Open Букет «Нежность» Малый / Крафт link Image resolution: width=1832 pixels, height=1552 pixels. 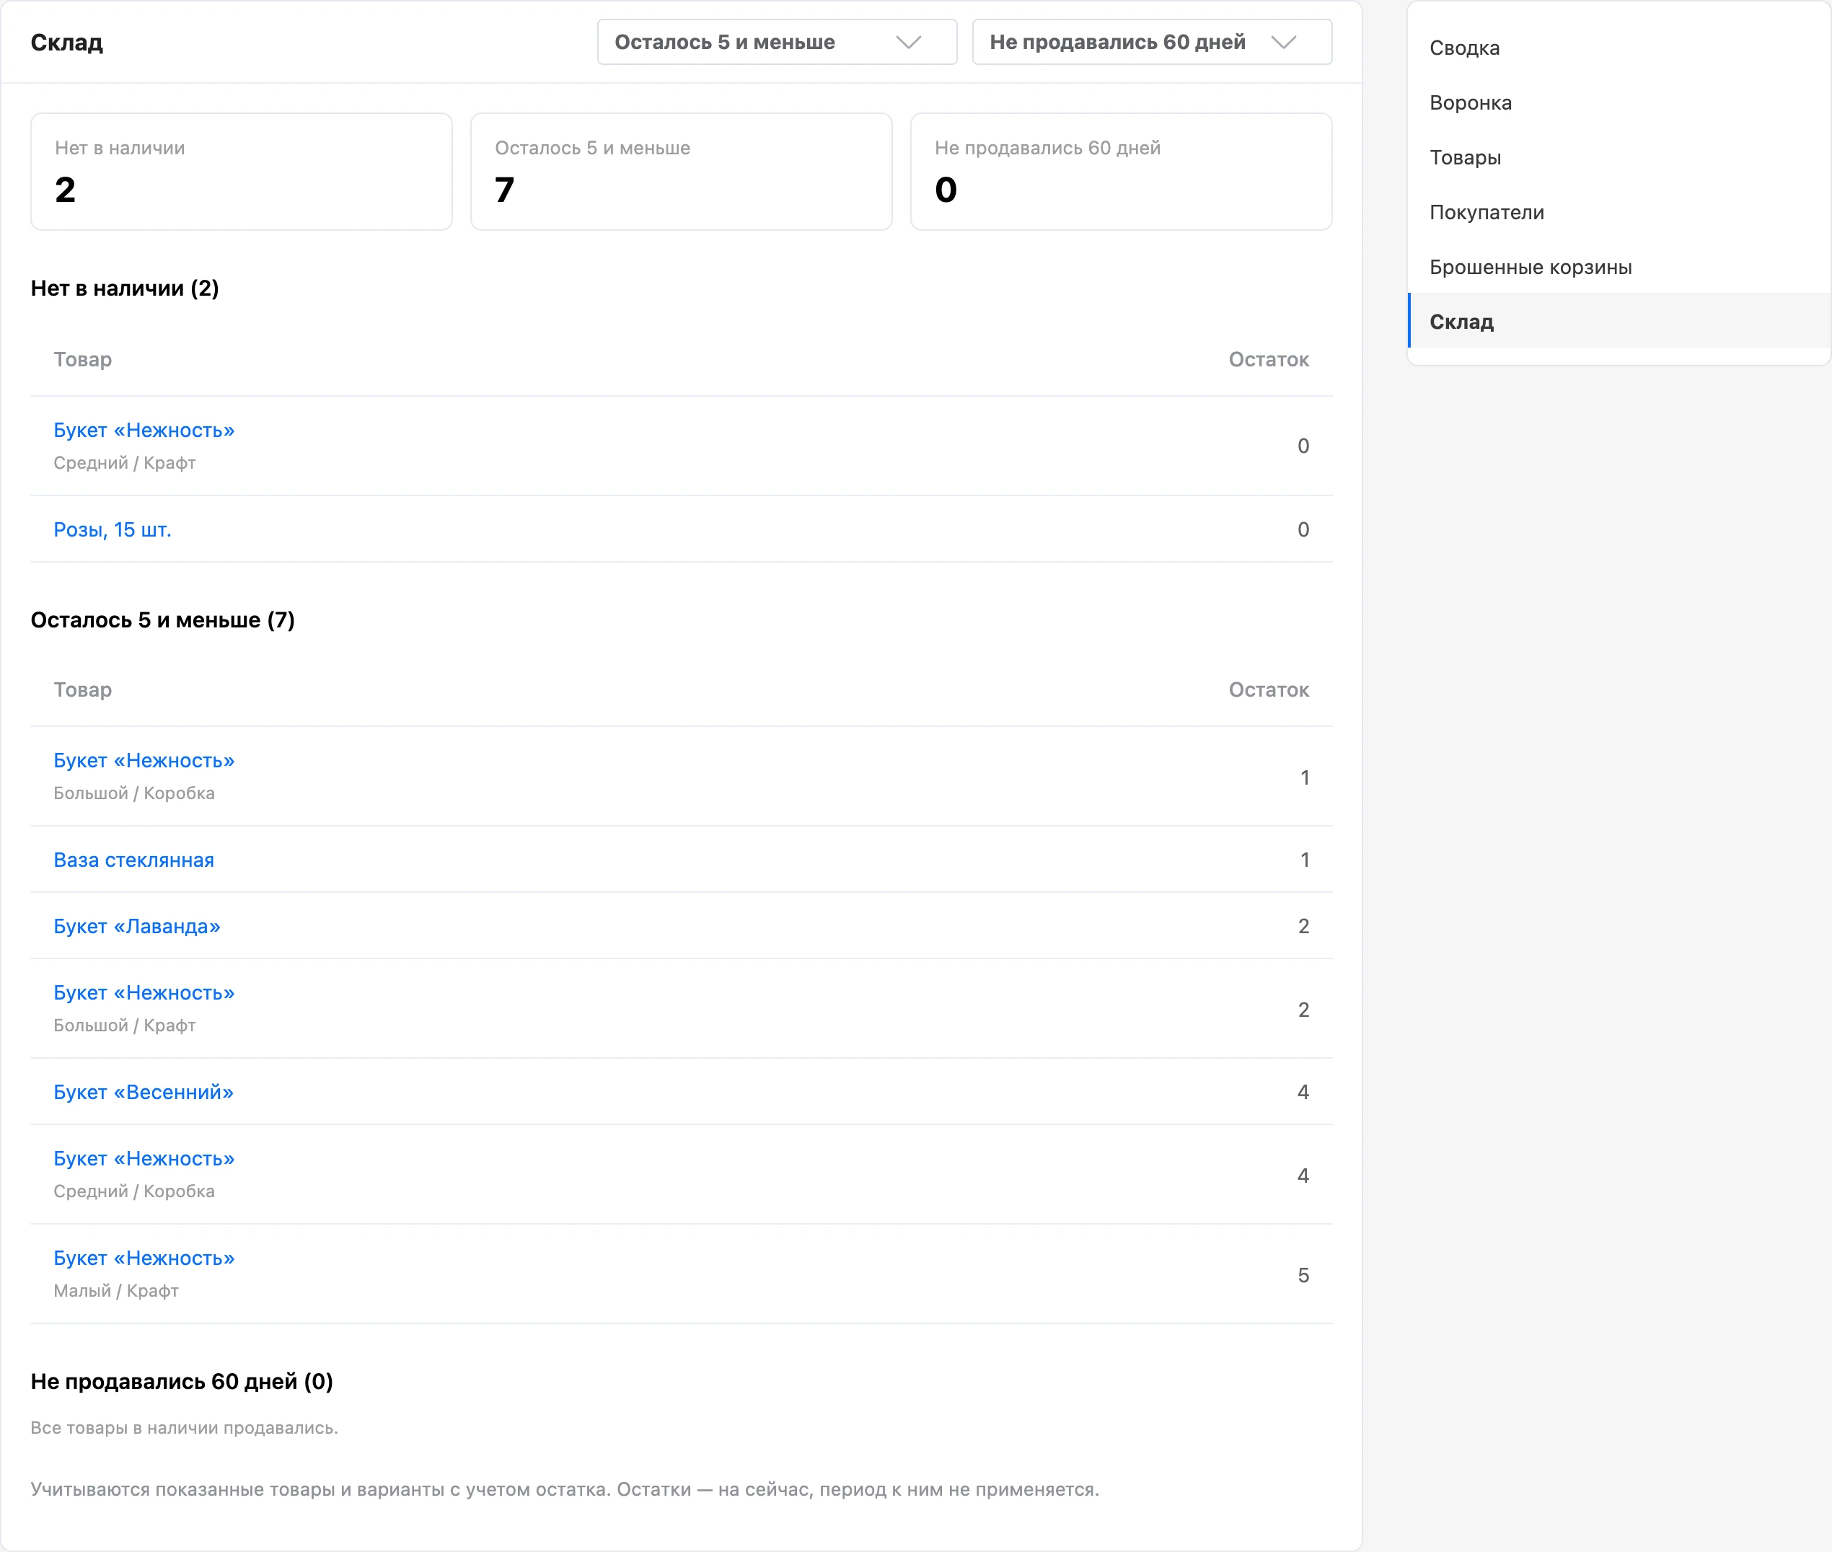(x=144, y=1258)
